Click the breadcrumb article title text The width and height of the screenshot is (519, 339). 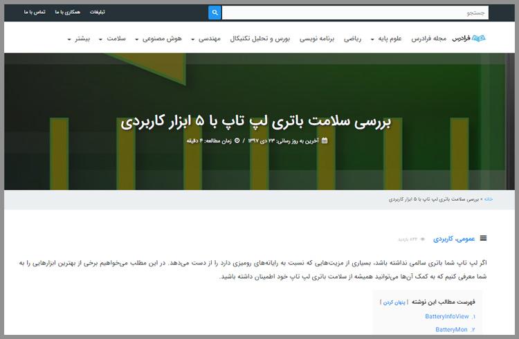(434, 199)
